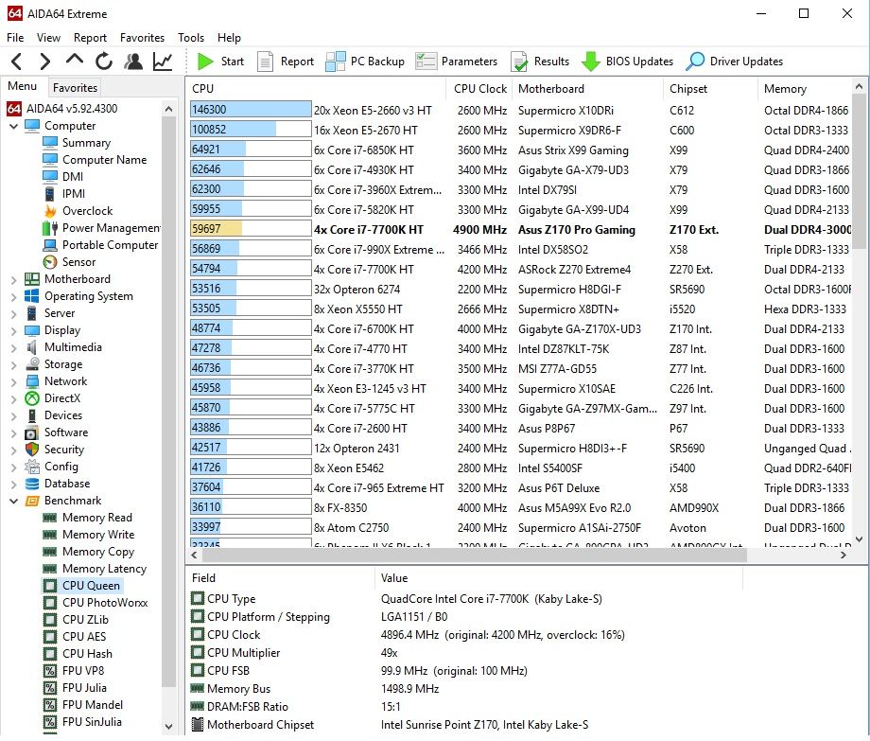Sort by CPU Clock column header
This screenshot has height=741, width=870.
[479, 89]
